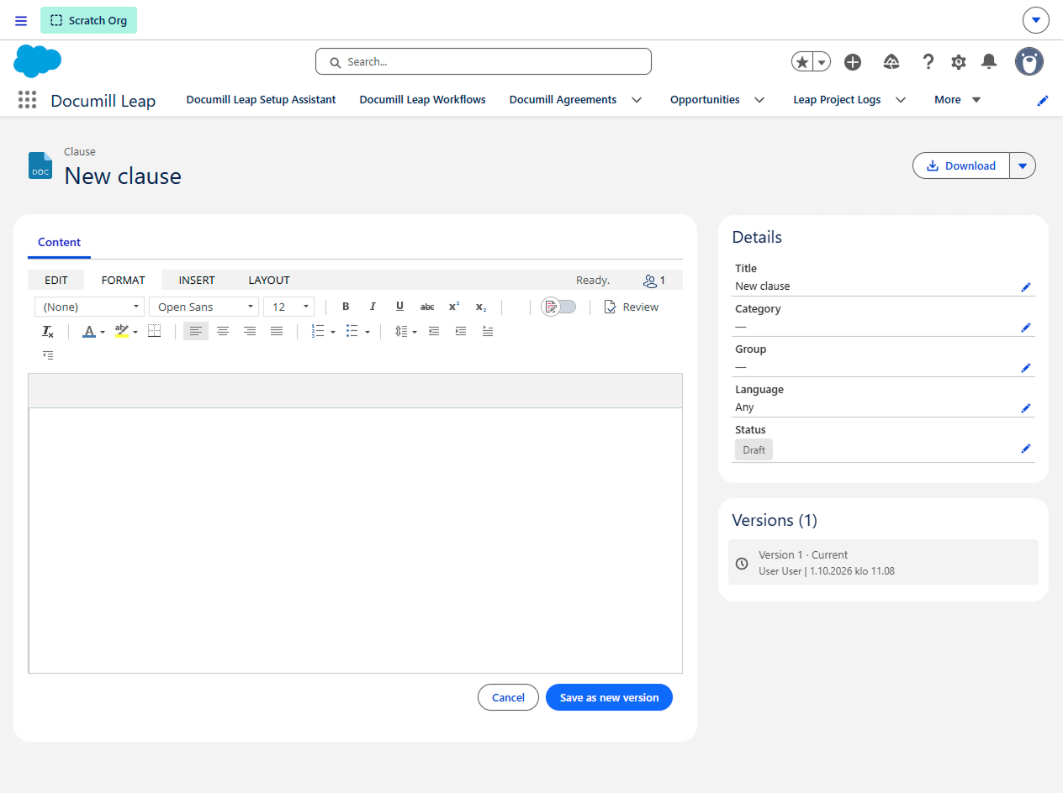The height and width of the screenshot is (793, 1063).
Task: Toggle the track changes switch
Action: [559, 307]
